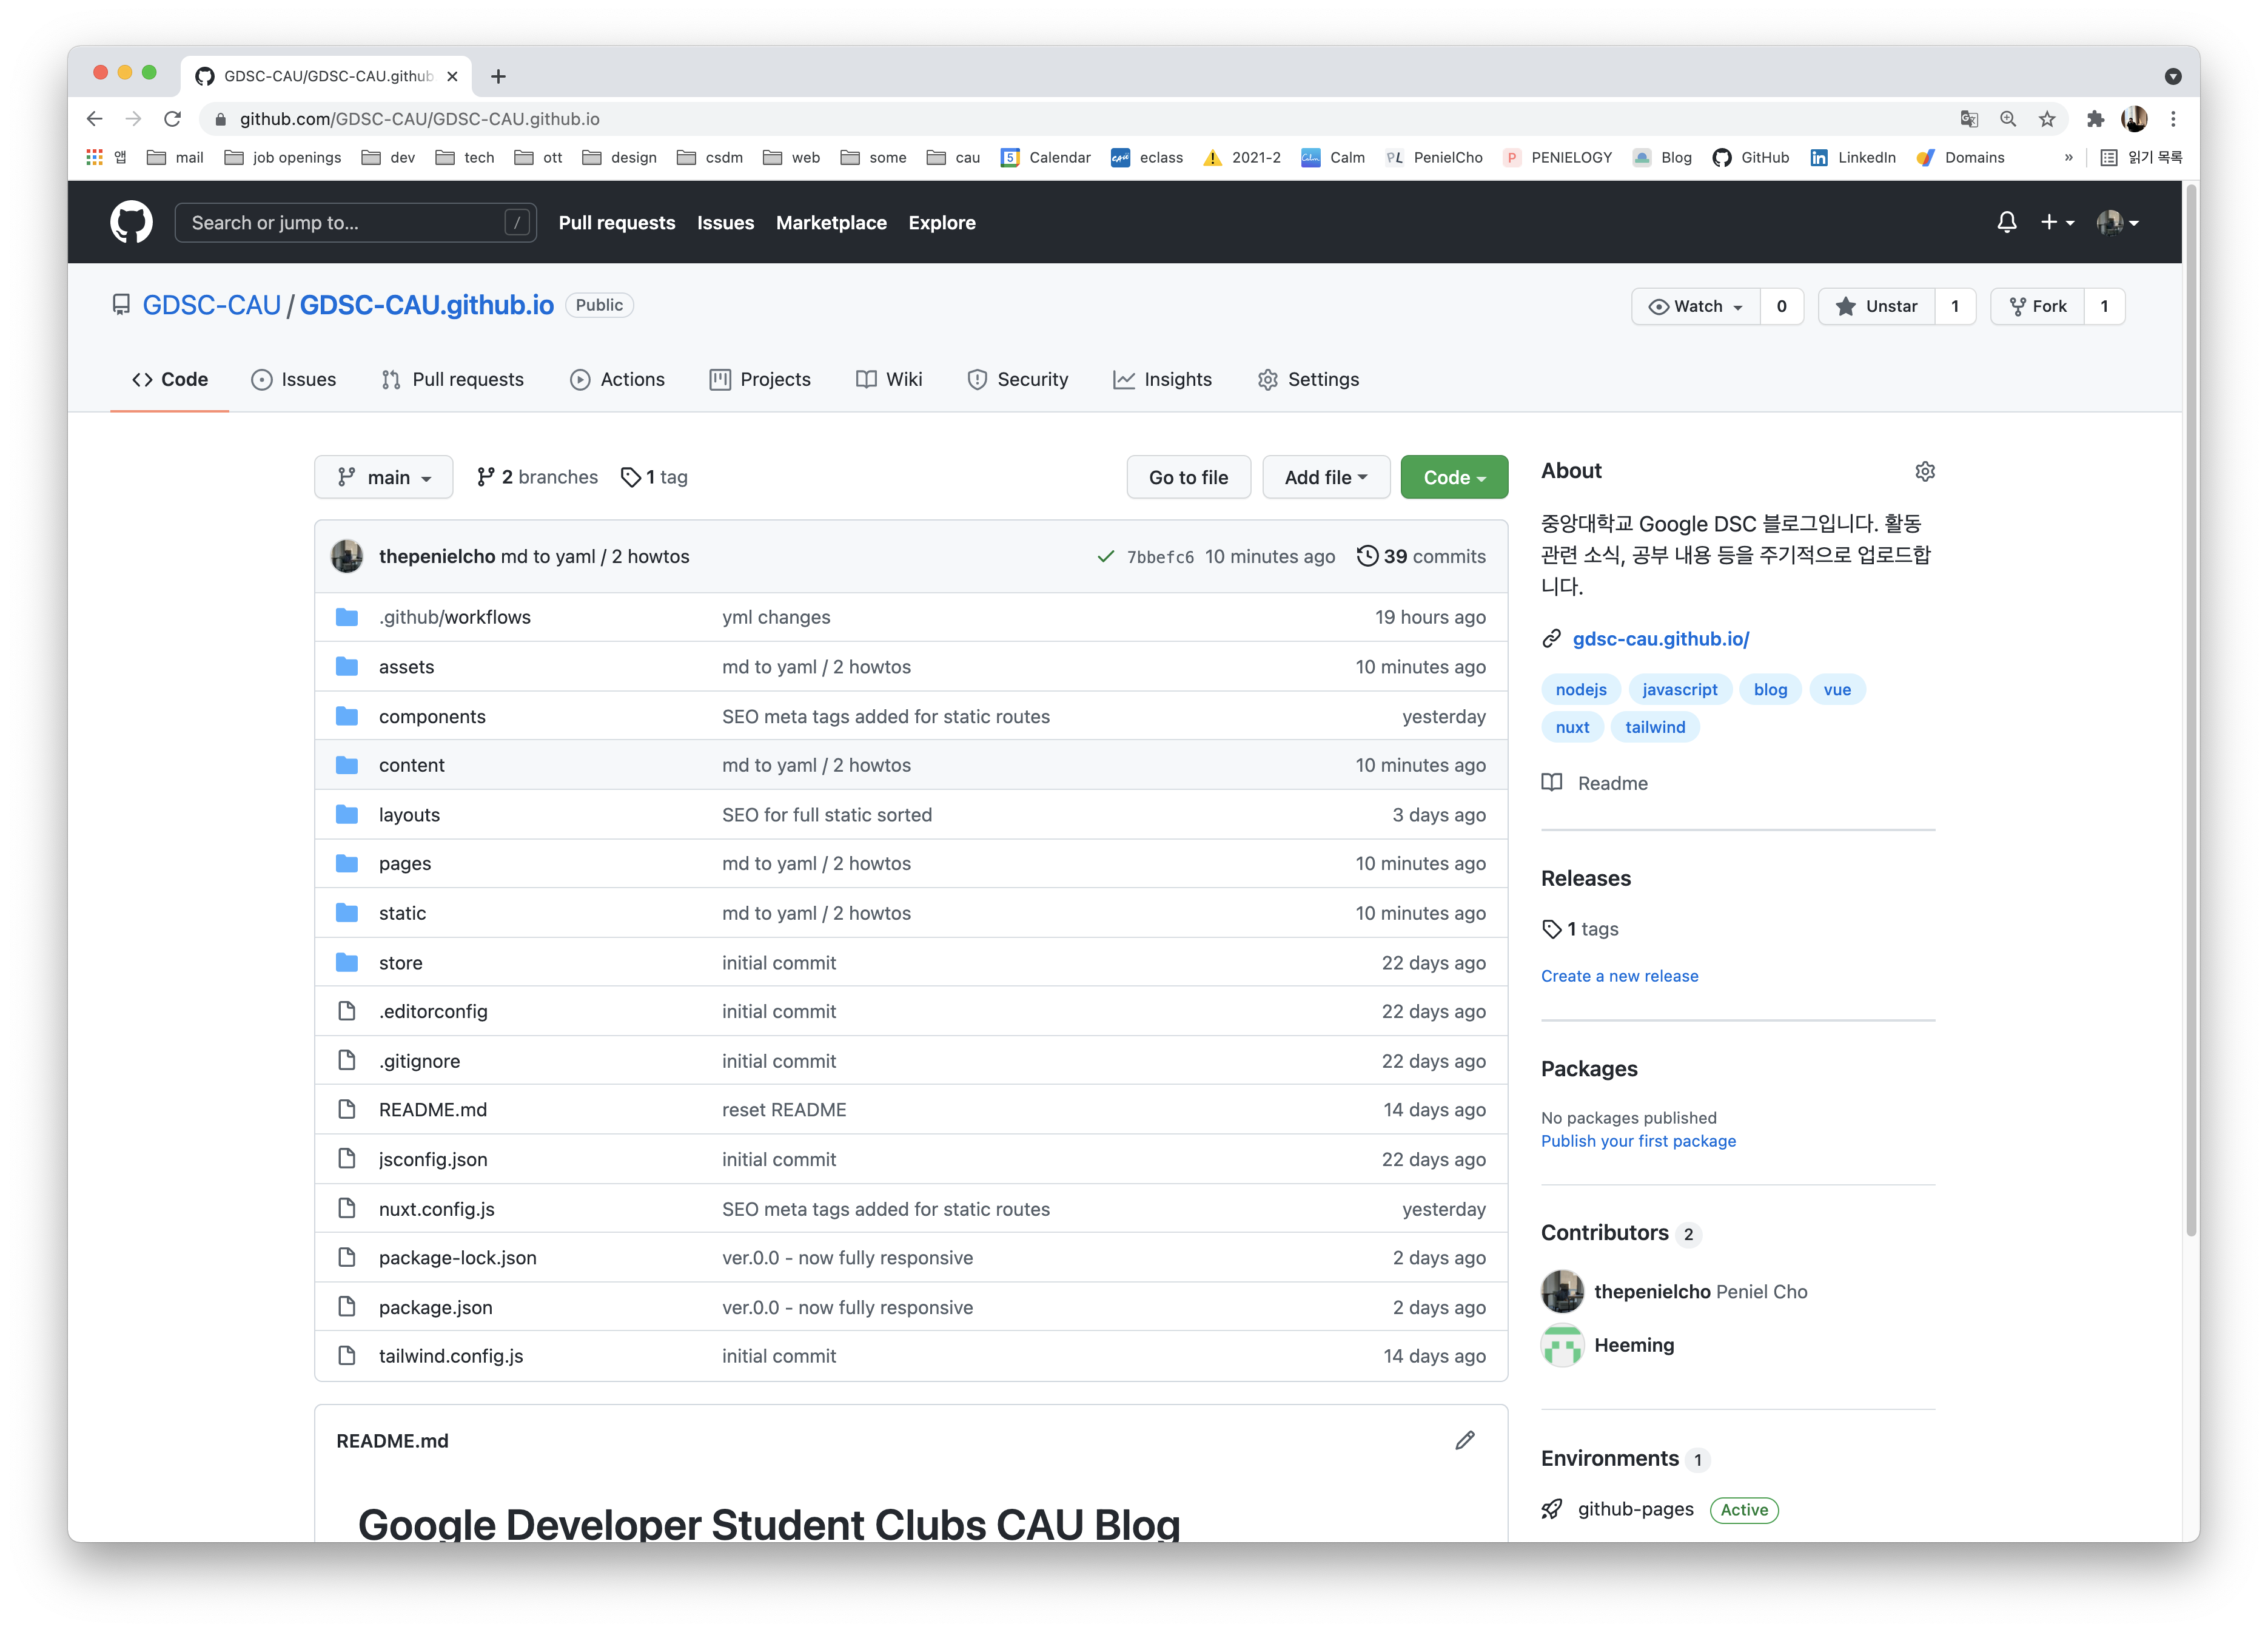The height and width of the screenshot is (1632, 2268).
Task: Open the Security tab
Action: point(1018,379)
